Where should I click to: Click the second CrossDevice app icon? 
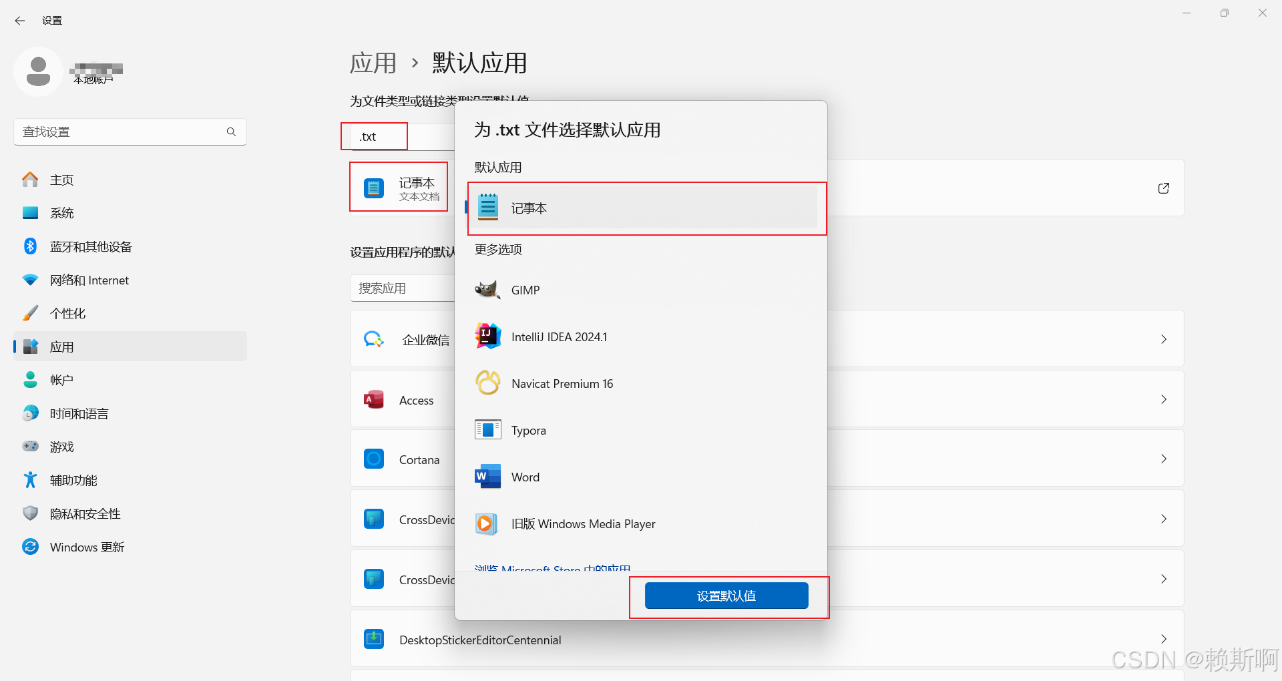click(x=374, y=579)
